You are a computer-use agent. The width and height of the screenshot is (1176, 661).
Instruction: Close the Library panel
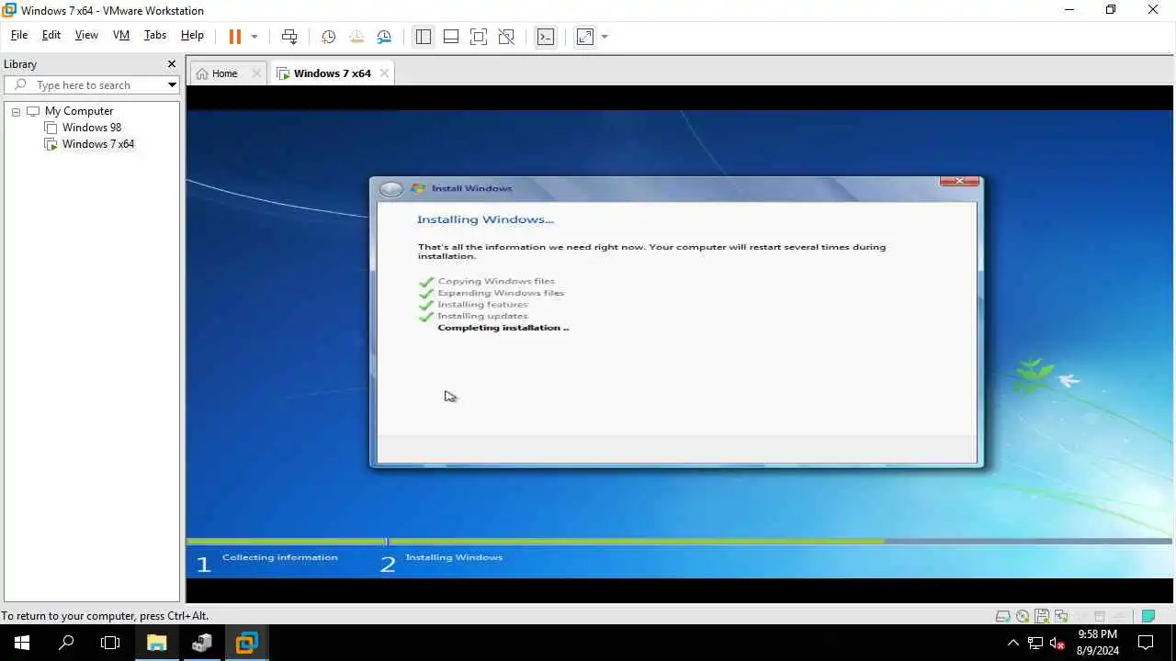171,64
